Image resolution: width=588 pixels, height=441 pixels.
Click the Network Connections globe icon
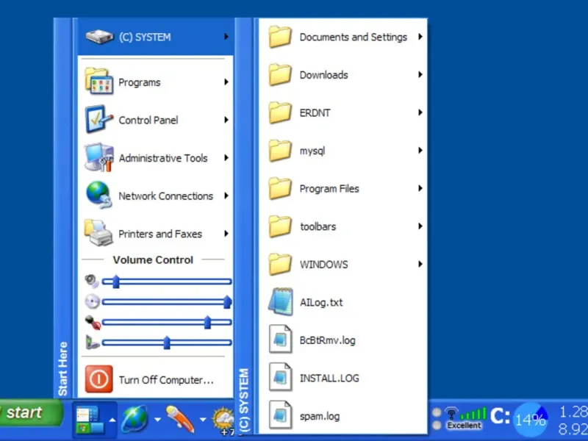98,195
